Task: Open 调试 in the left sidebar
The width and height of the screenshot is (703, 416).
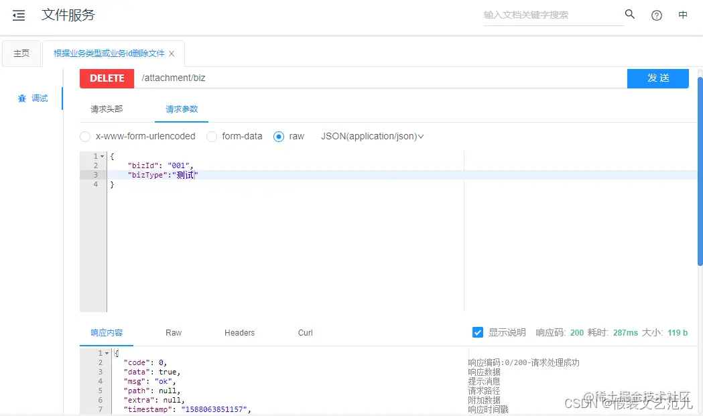Action: coord(40,98)
